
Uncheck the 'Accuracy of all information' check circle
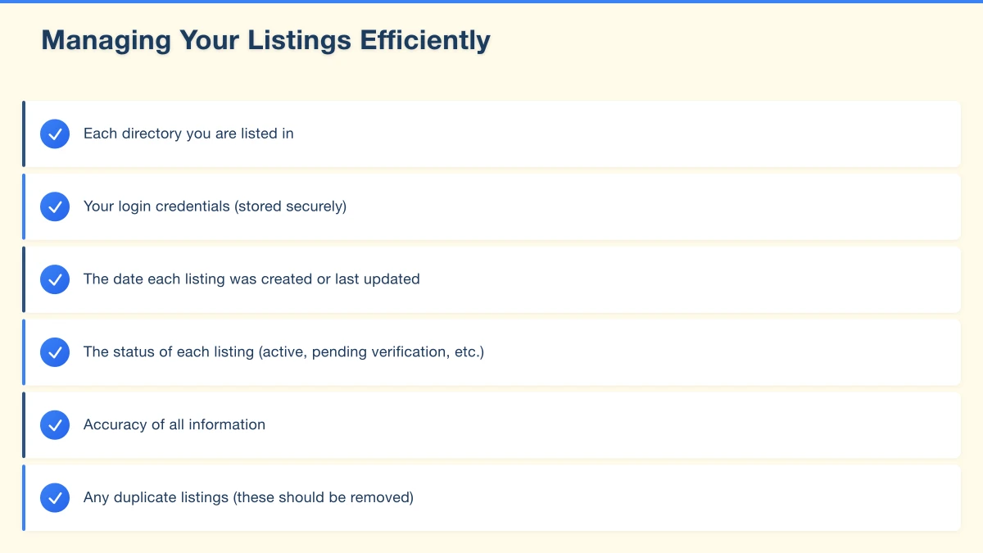click(x=55, y=425)
